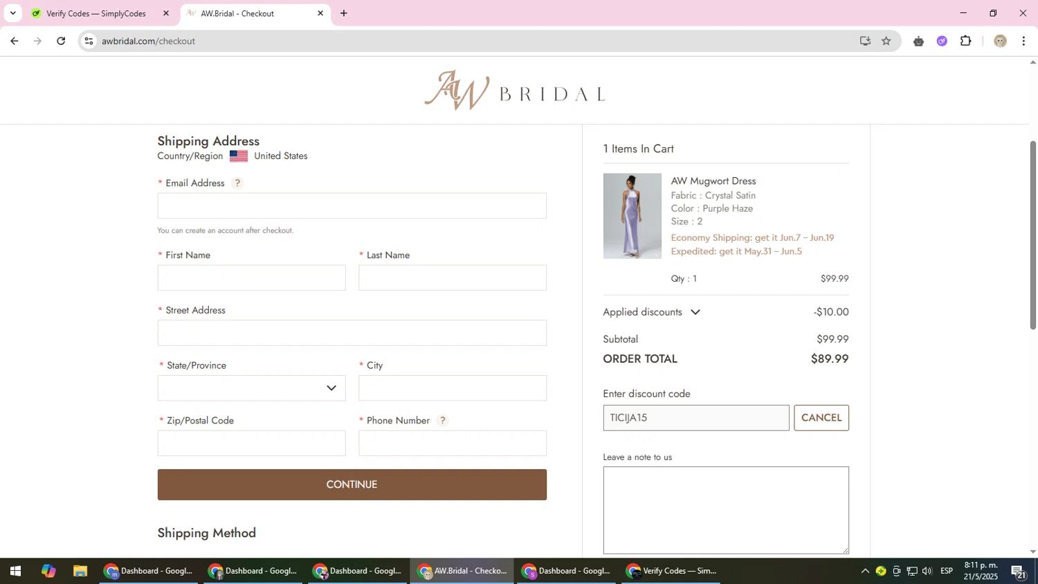Click the Email Address help question mark icon
1038x584 pixels.
(x=237, y=183)
